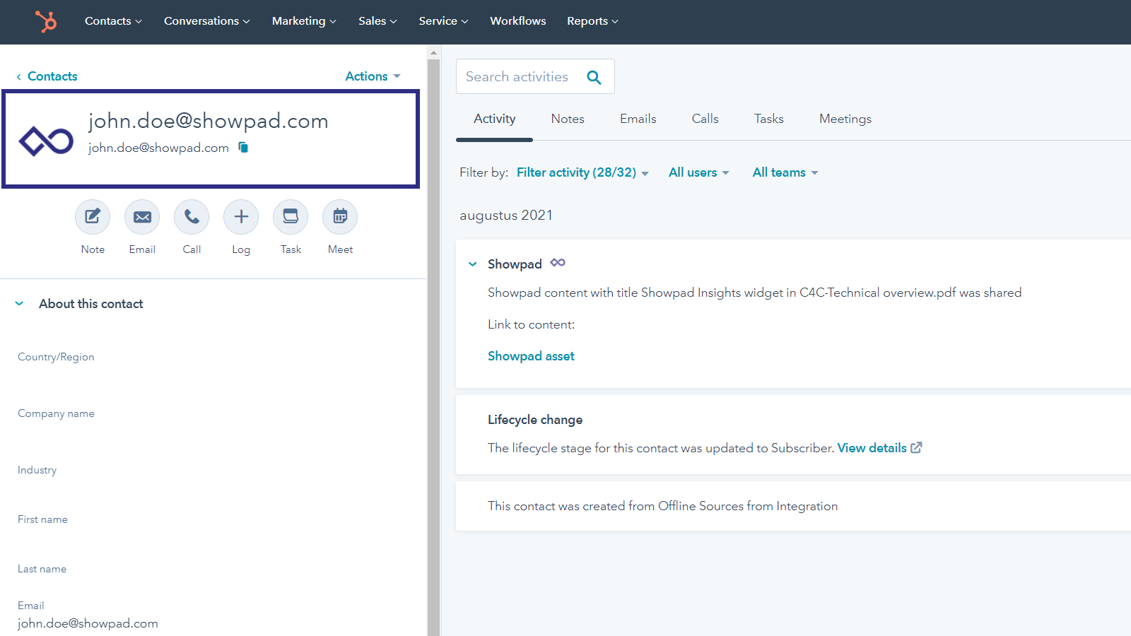Open the Filter activity (28/32) dropdown

coord(582,172)
